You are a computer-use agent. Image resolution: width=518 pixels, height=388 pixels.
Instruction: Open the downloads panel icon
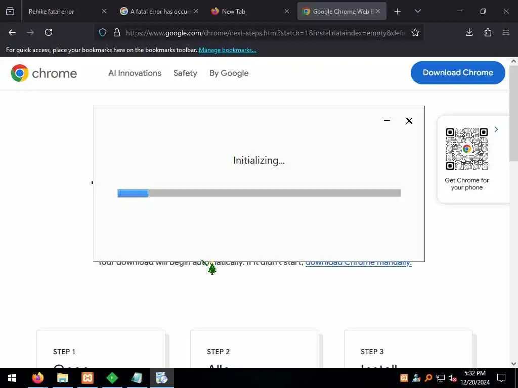click(469, 32)
